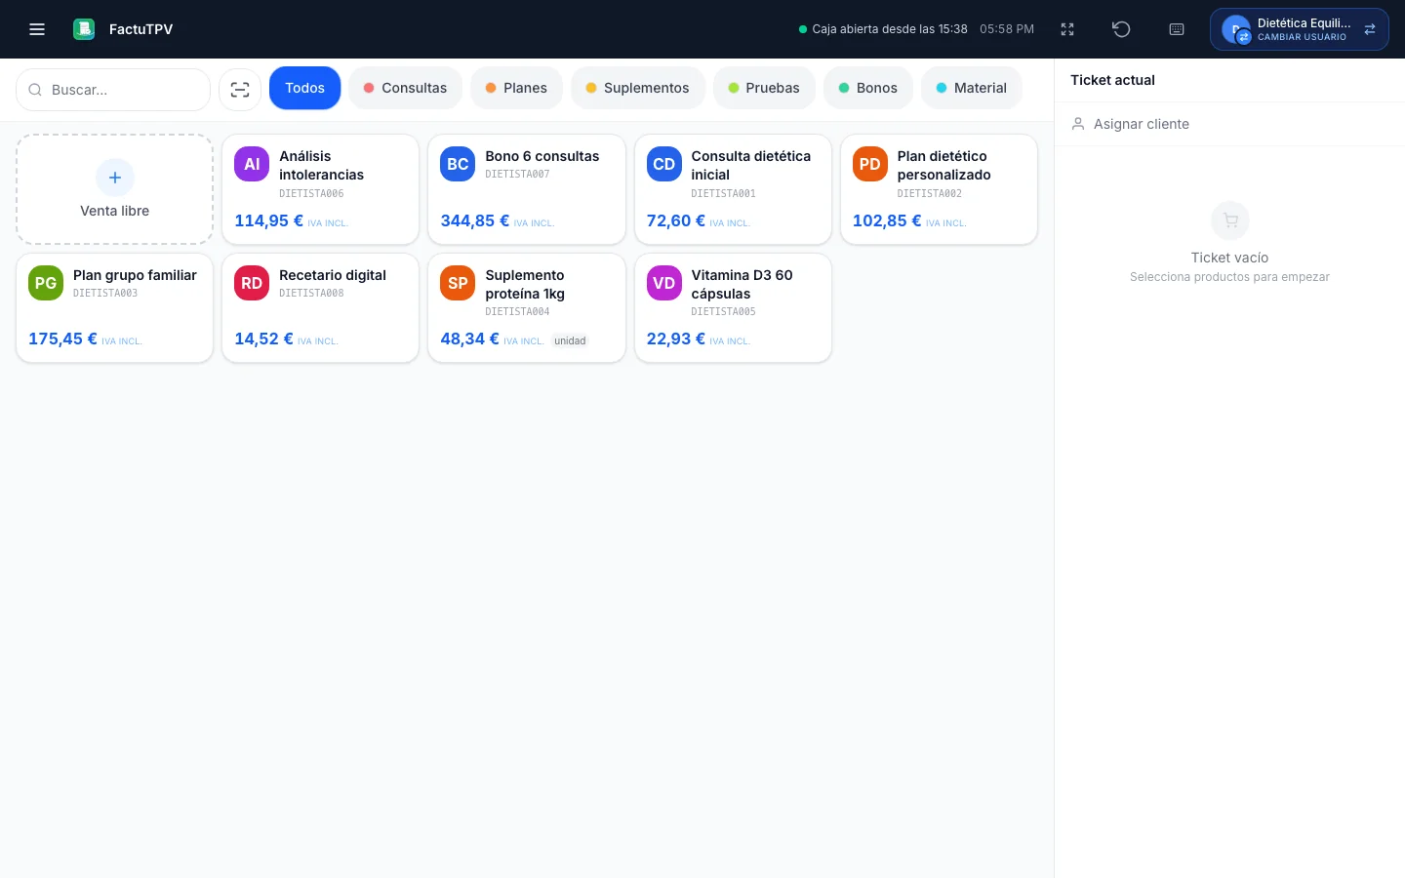The width and height of the screenshot is (1405, 878).
Task: Add Recetario digital product
Action: point(321,308)
